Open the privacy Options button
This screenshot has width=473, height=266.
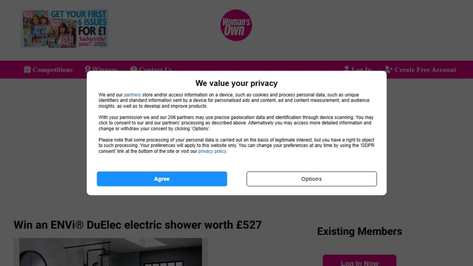(311, 179)
